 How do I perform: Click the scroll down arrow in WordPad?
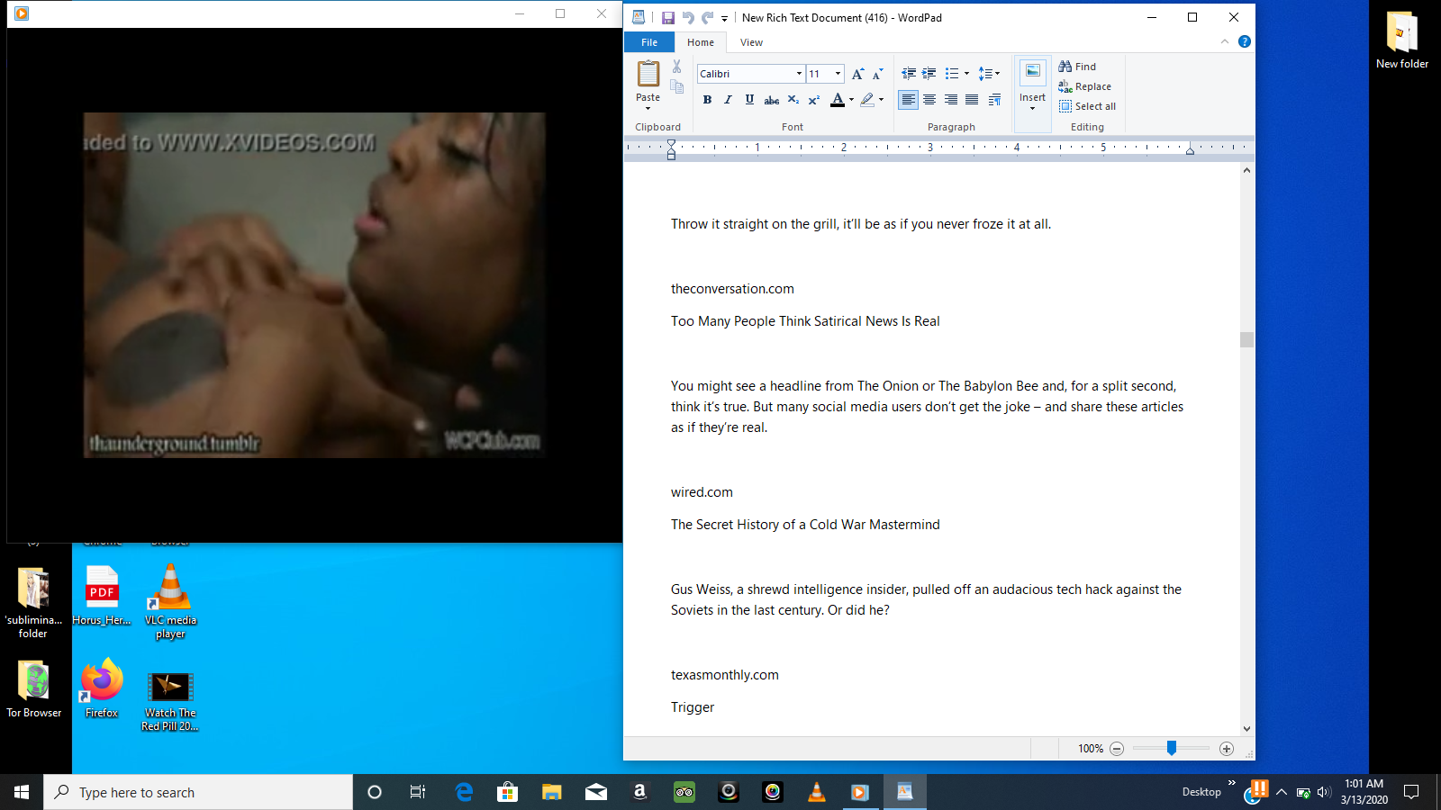1246,729
